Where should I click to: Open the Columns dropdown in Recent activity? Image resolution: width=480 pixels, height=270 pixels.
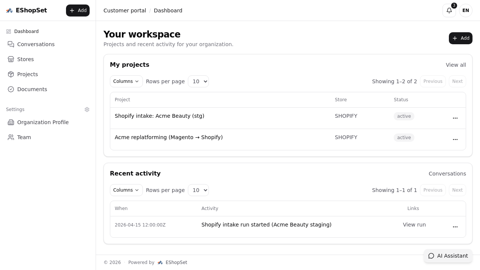pos(126,190)
